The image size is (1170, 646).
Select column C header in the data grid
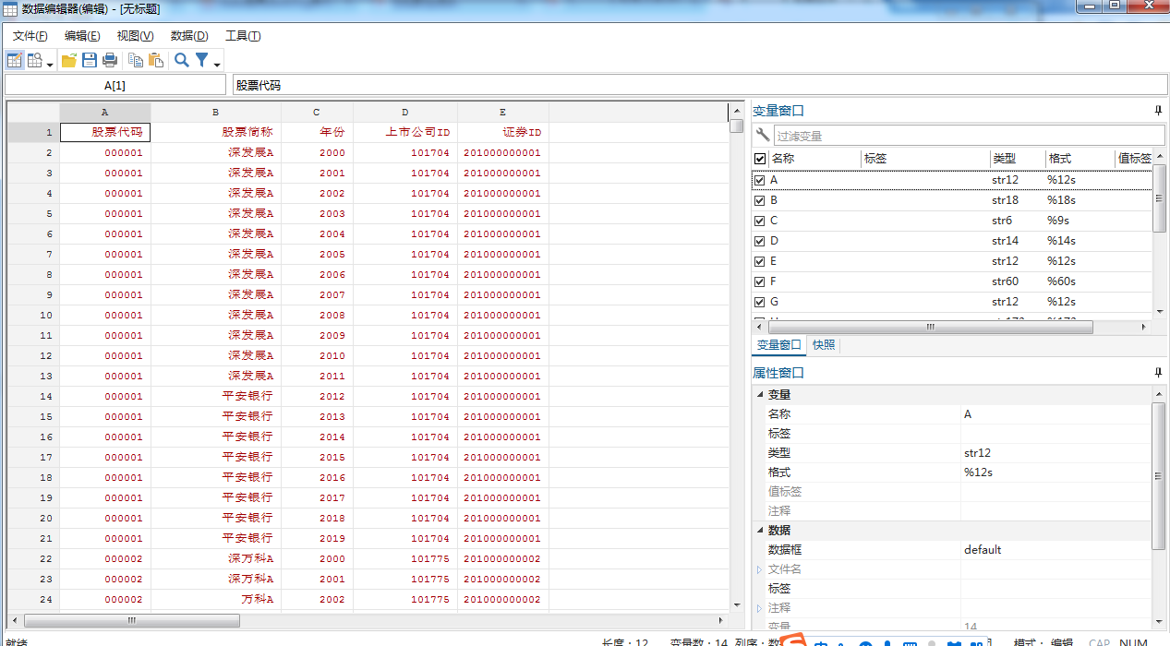[317, 112]
